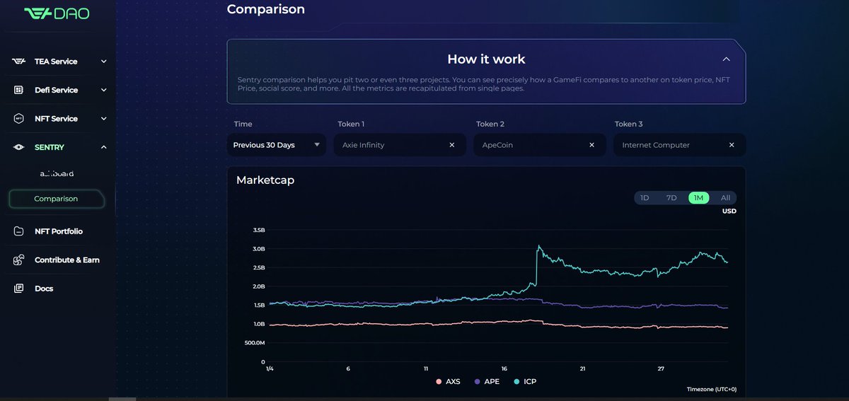Image resolution: width=849 pixels, height=401 pixels.
Task: Click the NFT Service sidebar icon
Action: (18, 119)
